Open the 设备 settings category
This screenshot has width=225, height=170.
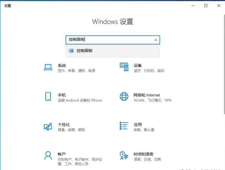click(x=138, y=66)
